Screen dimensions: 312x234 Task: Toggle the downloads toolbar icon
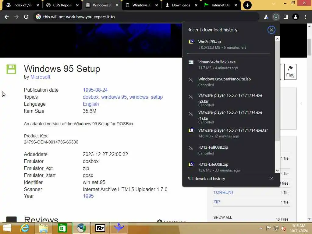[276, 17]
